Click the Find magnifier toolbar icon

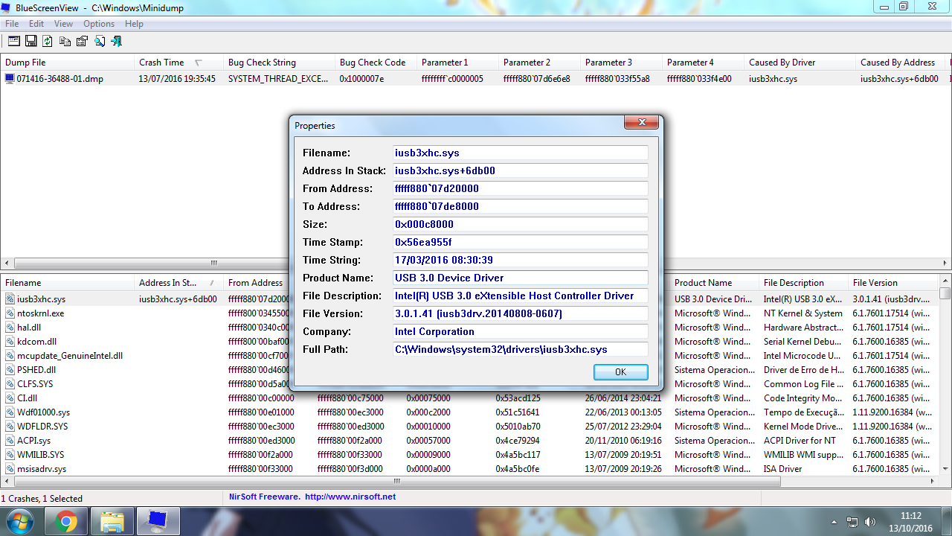100,41
